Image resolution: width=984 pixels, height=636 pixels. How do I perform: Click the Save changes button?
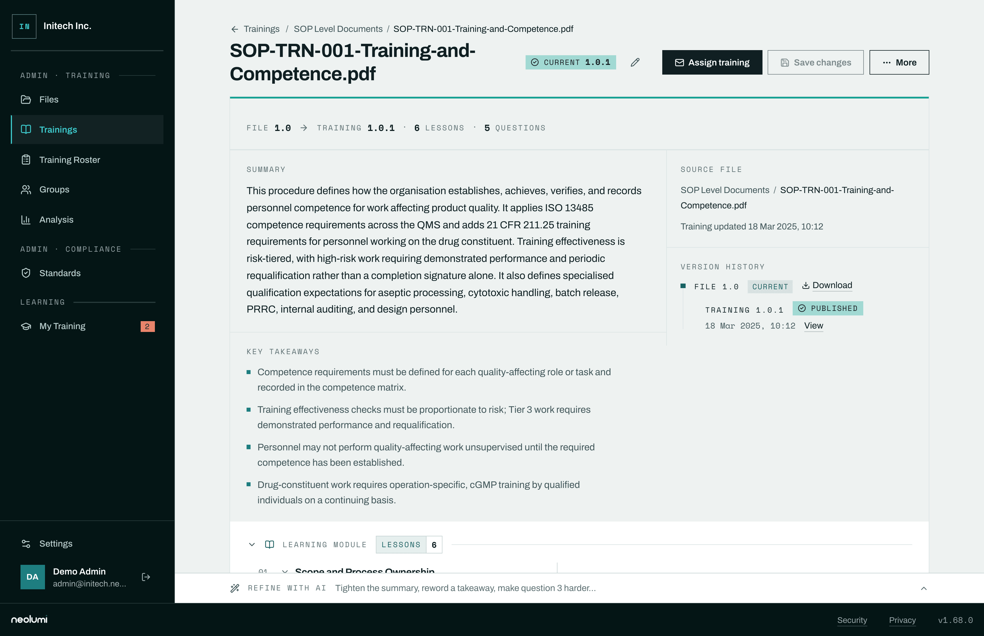815,62
